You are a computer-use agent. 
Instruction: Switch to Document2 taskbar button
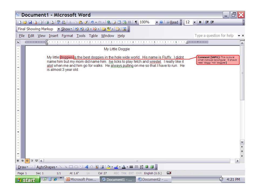pos(154,179)
